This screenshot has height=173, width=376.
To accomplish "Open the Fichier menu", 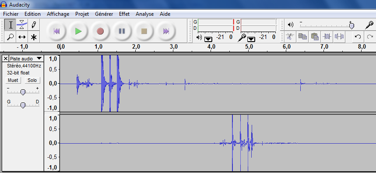I will 11,14.
